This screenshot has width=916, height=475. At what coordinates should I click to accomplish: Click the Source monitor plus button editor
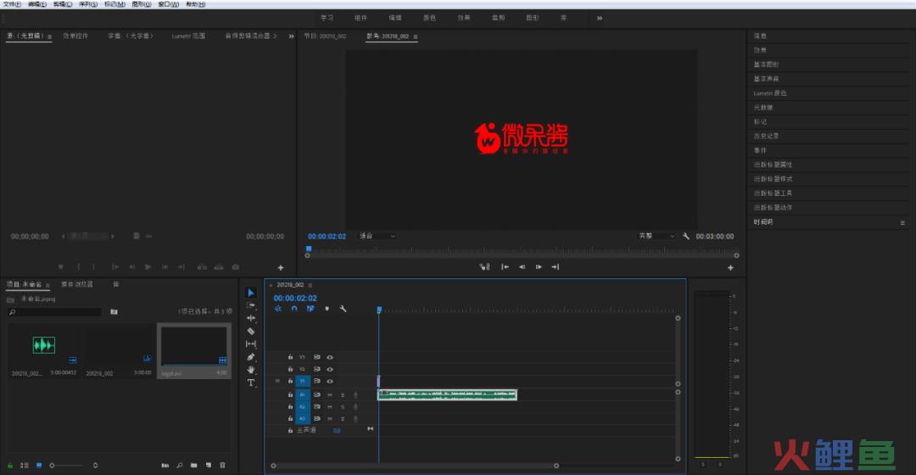click(x=281, y=267)
